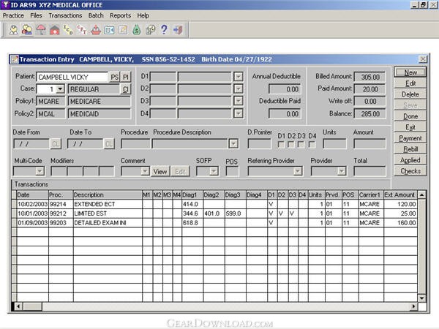Open the Files menu
This screenshot has width=439, height=329.
(36, 15)
